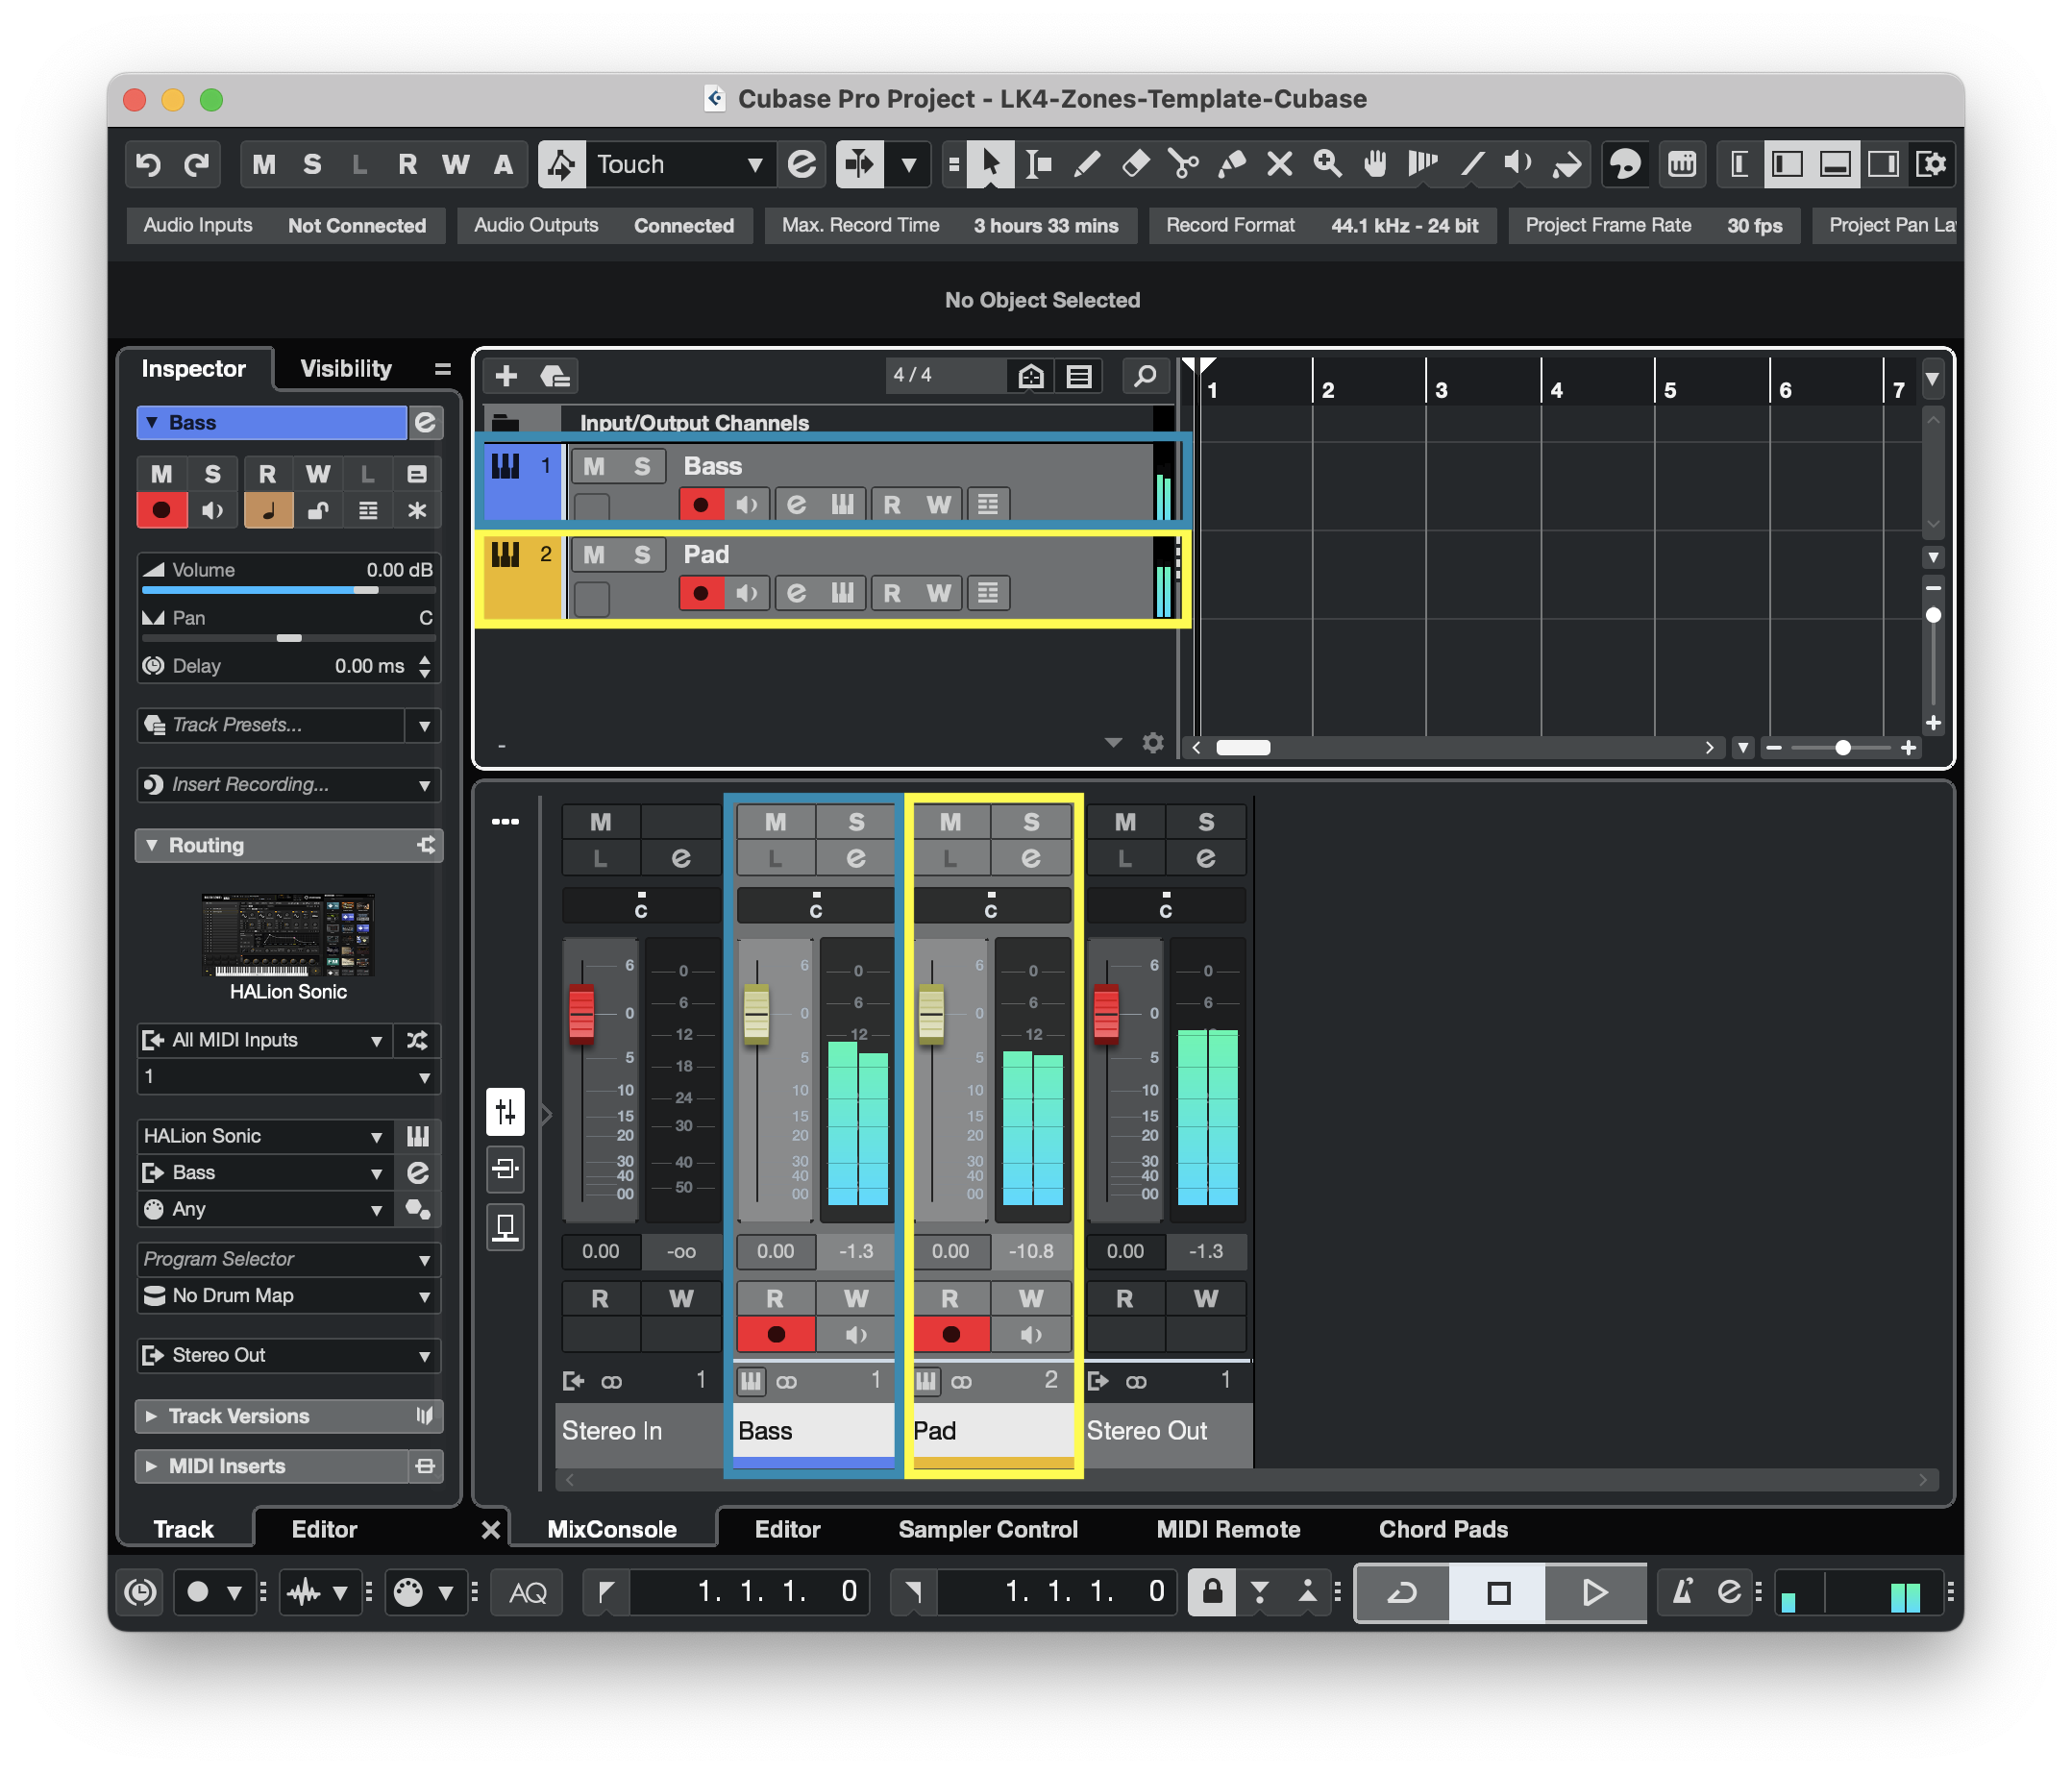This screenshot has height=1774, width=2072.
Task: Click the Bass channel volume fader
Action: click(x=756, y=1016)
